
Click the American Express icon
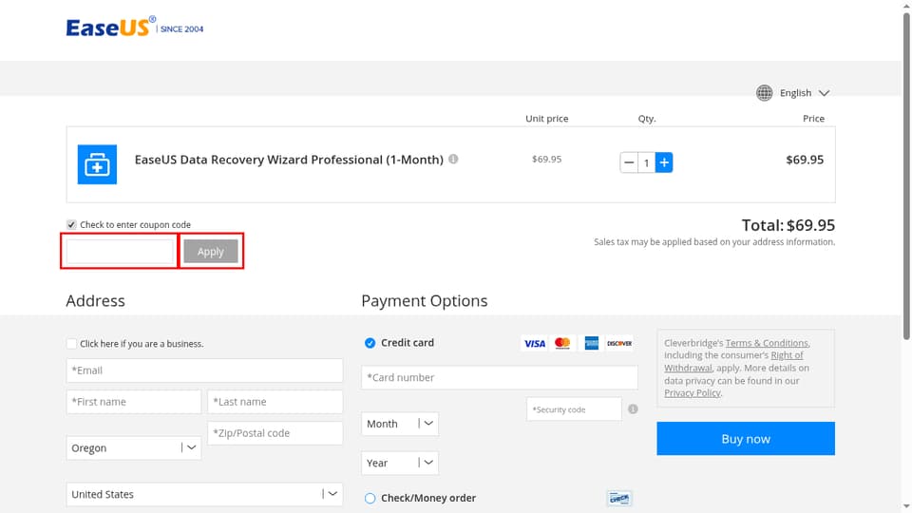(592, 343)
